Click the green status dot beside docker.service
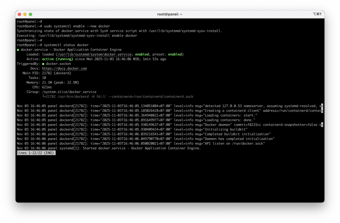 (x=18, y=50)
